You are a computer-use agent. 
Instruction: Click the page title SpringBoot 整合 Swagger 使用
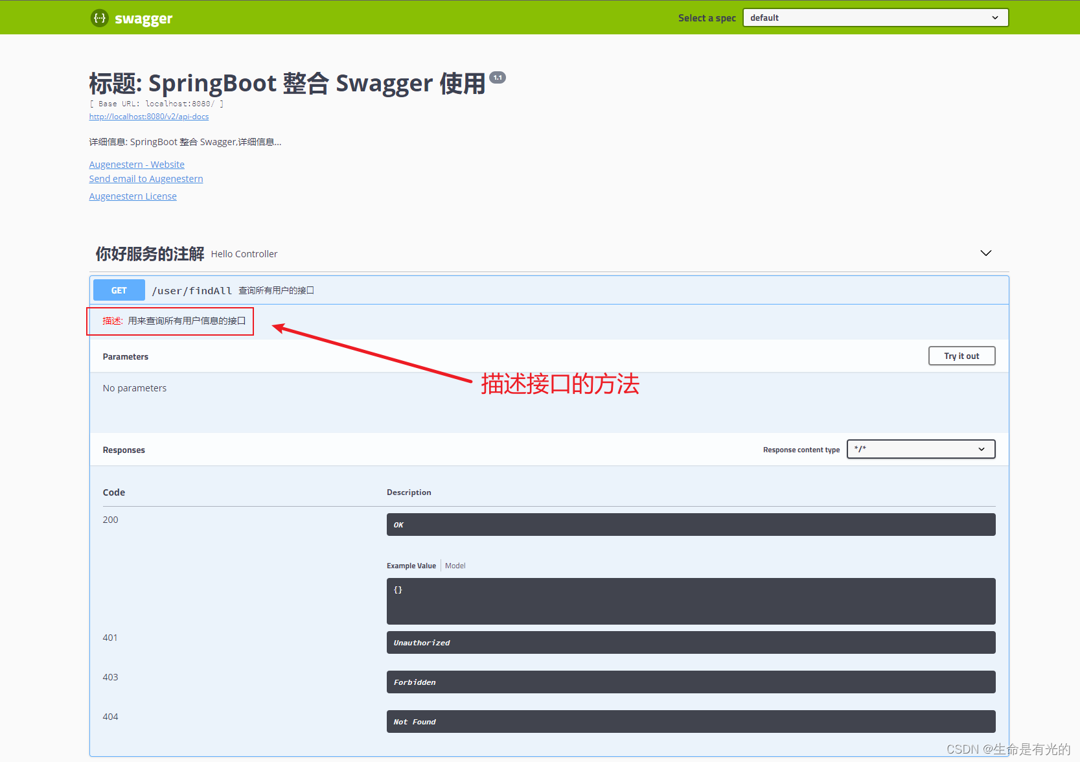tap(288, 84)
